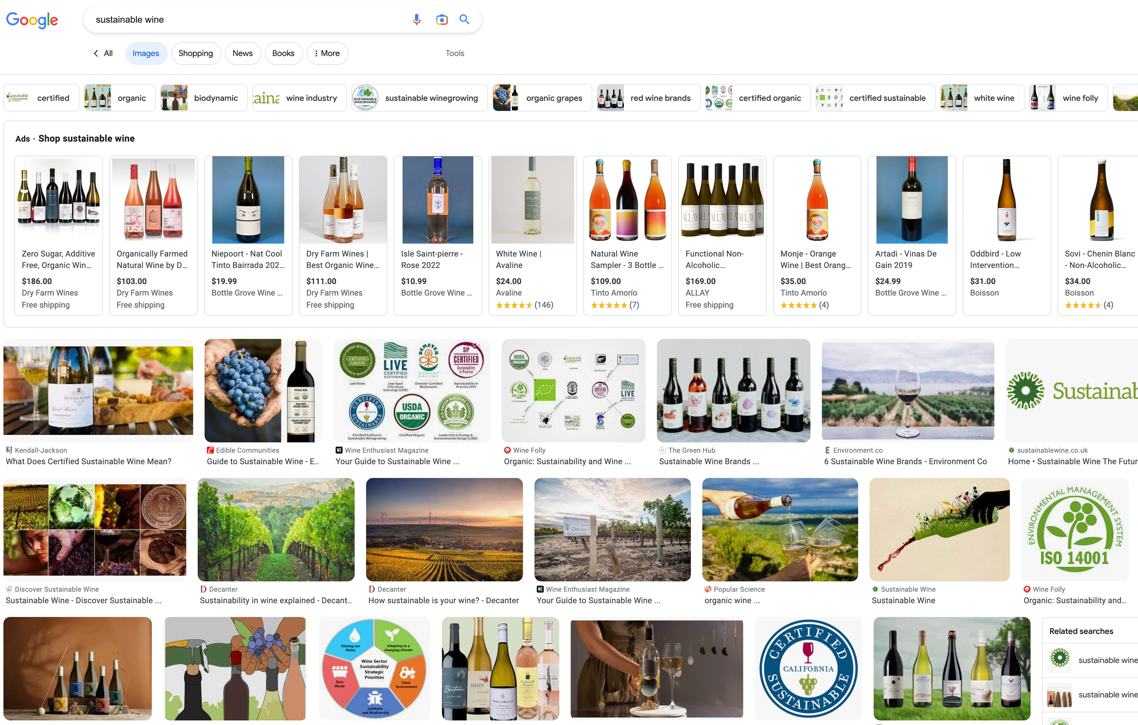Open Certified California Sustainable seal image
1138x725 pixels.
[x=808, y=668]
